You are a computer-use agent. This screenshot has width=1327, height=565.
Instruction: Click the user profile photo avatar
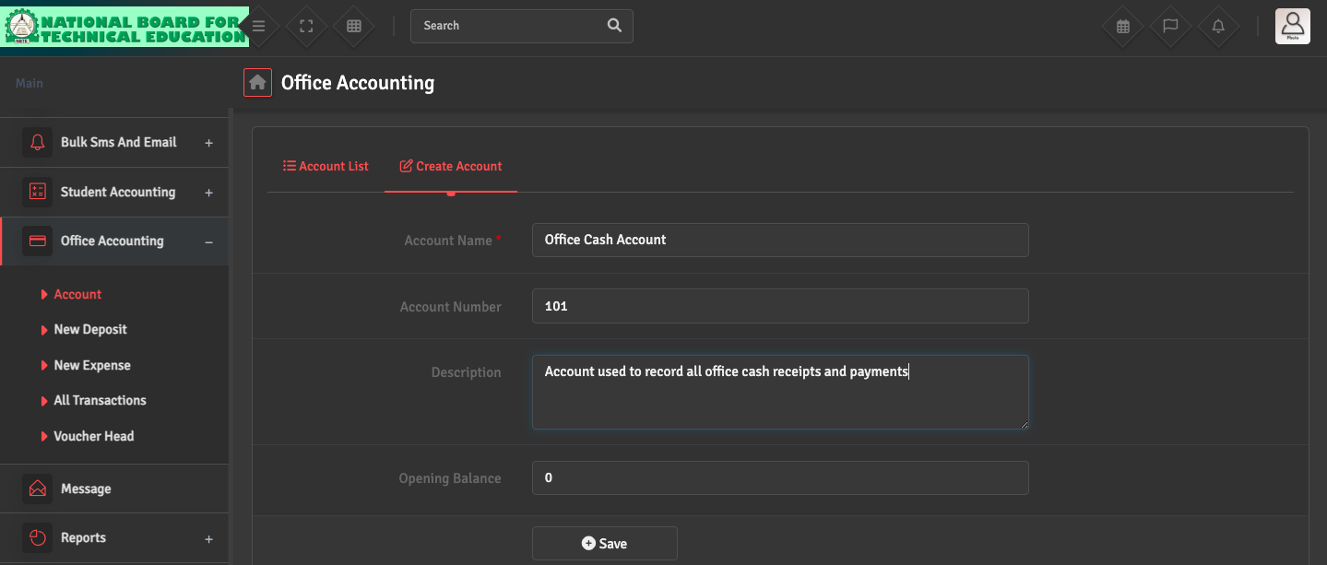click(x=1292, y=26)
